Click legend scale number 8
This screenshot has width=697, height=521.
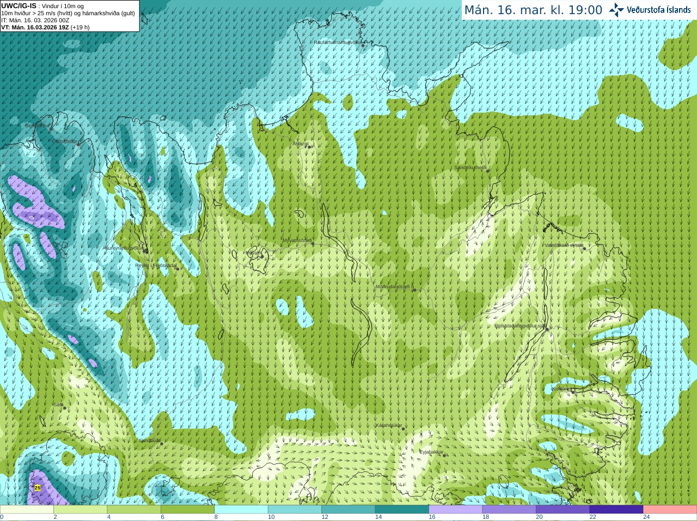(216, 517)
